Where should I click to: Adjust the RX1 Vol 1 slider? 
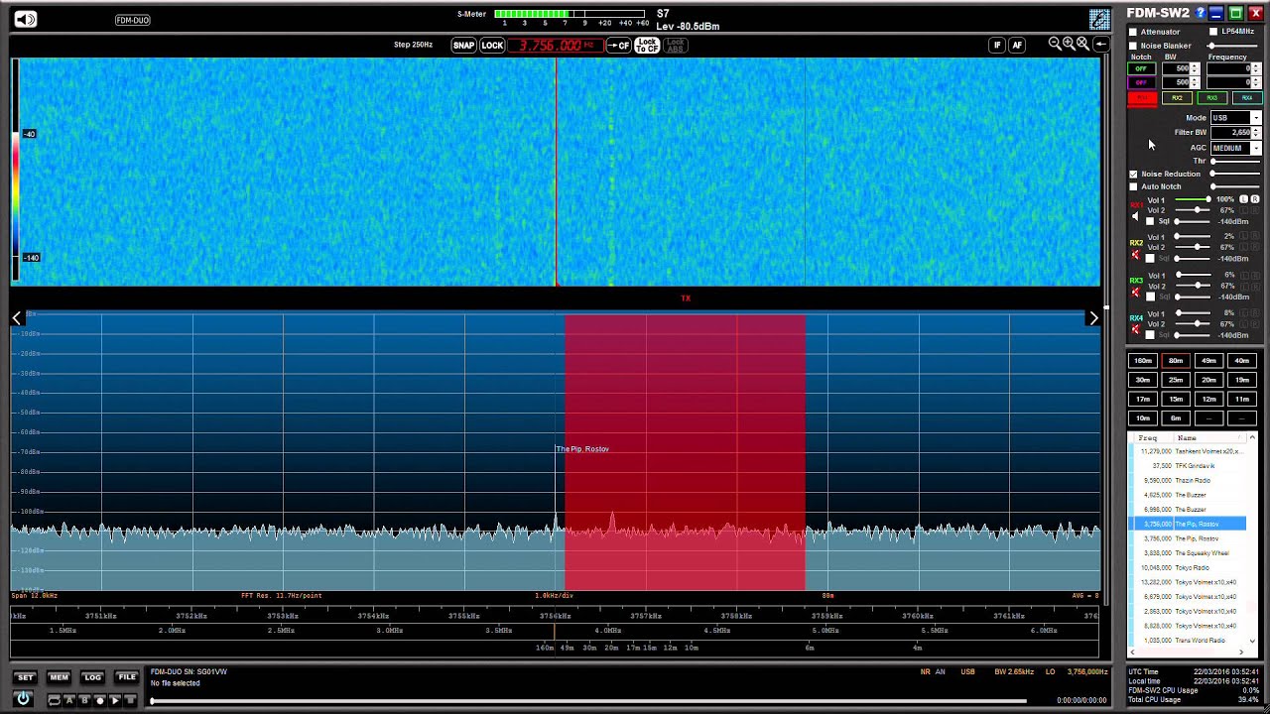point(1193,199)
